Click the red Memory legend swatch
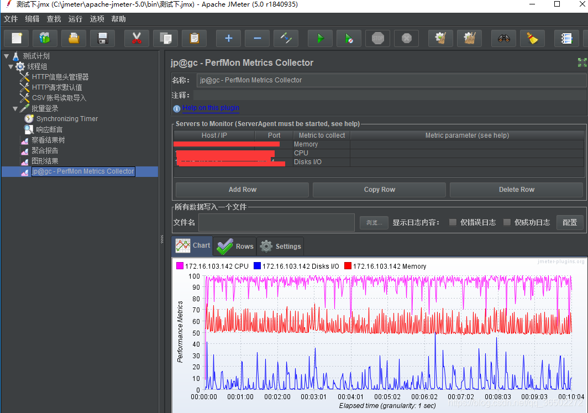 point(348,266)
